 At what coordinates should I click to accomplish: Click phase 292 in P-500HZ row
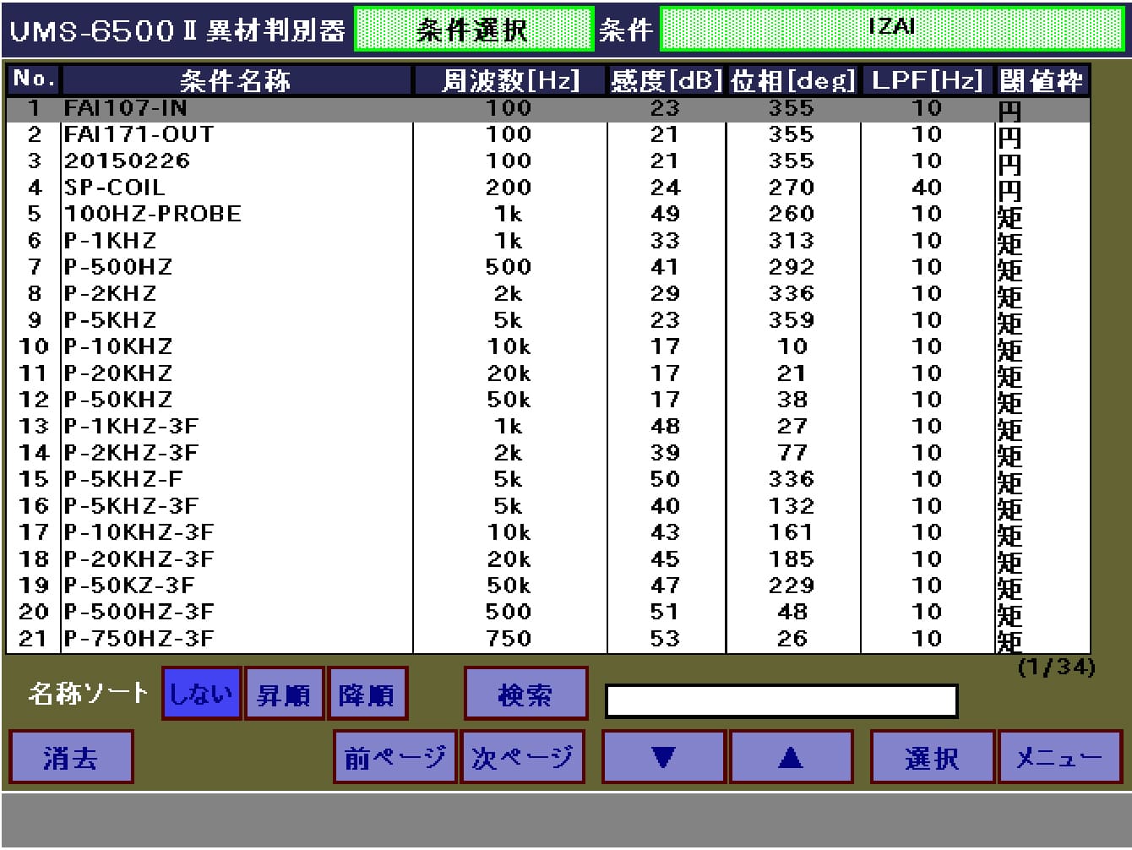click(x=792, y=267)
